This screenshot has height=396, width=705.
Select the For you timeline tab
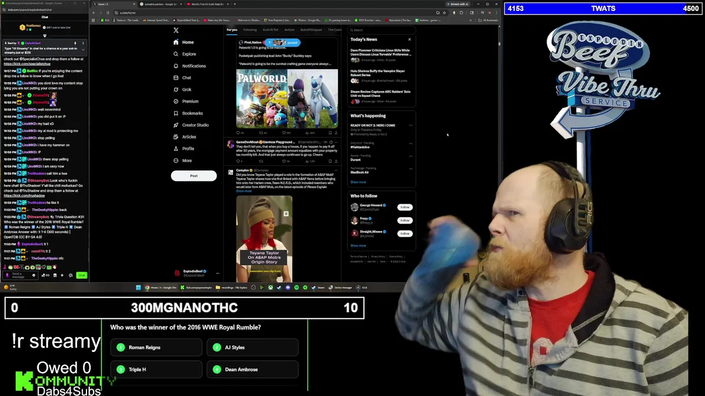click(232, 30)
